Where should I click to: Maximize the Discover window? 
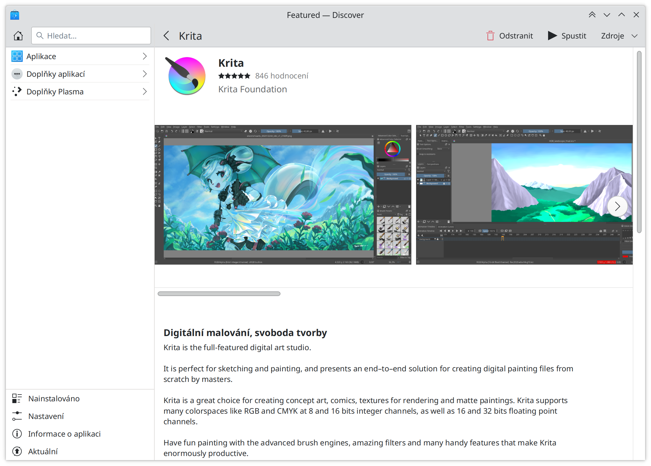[x=621, y=15]
